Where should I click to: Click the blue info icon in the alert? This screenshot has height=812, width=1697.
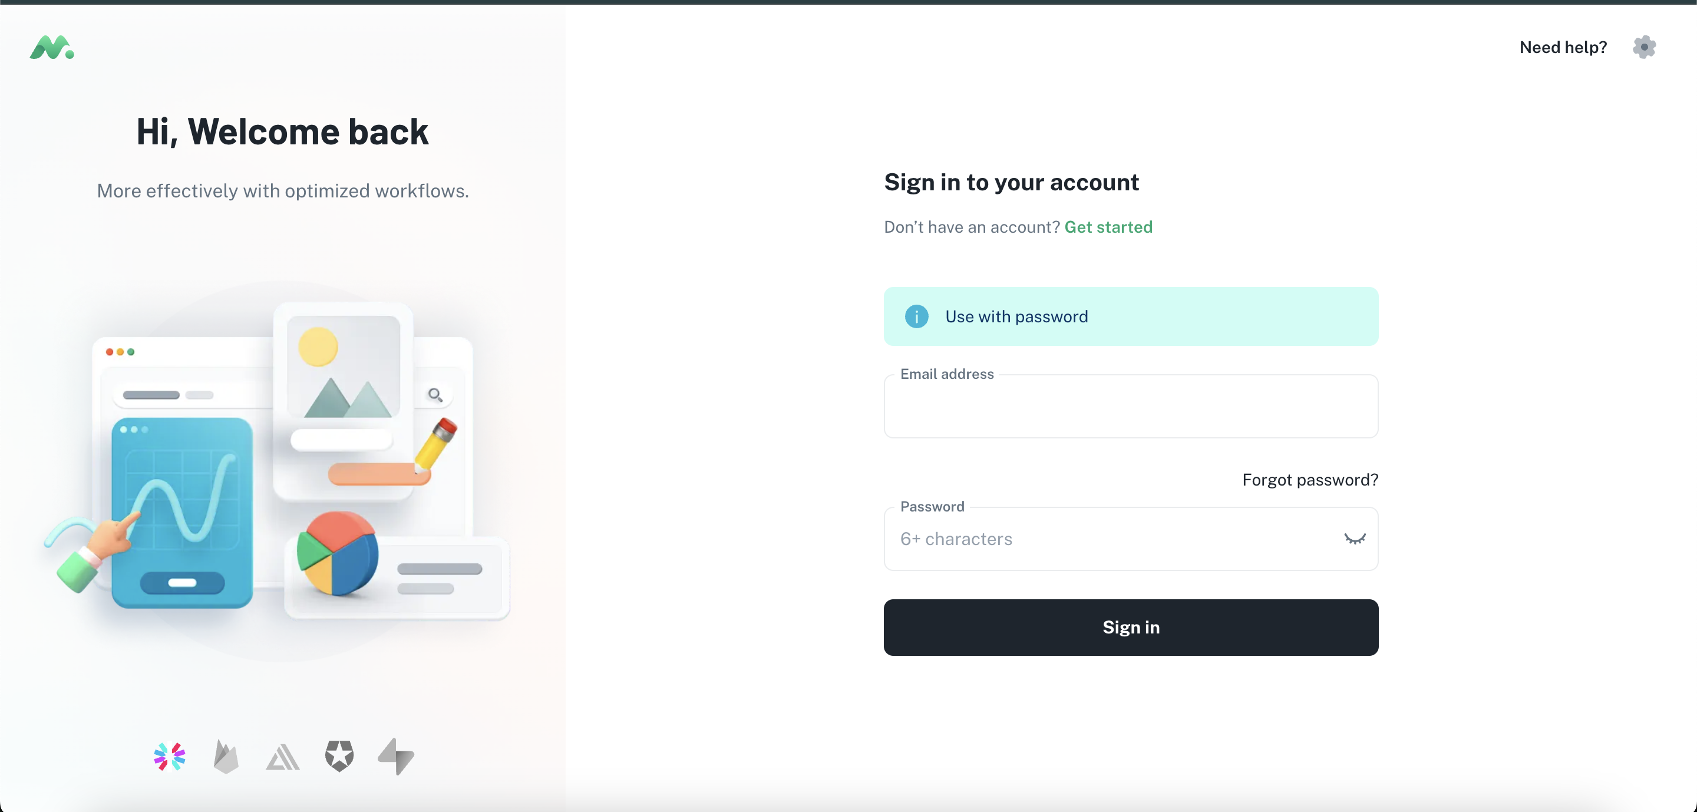[x=916, y=317]
